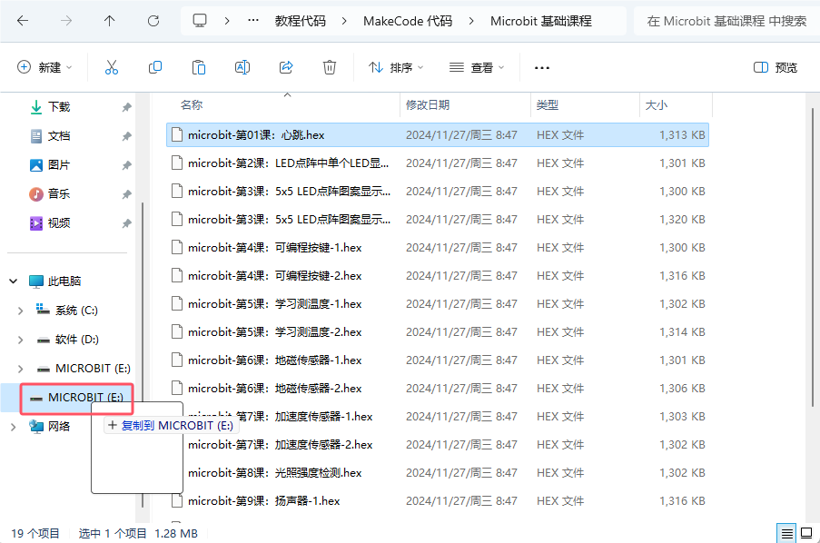Select file microbit-第4课：可编程按键-1.hex
The width and height of the screenshot is (820, 543).
click(x=438, y=247)
